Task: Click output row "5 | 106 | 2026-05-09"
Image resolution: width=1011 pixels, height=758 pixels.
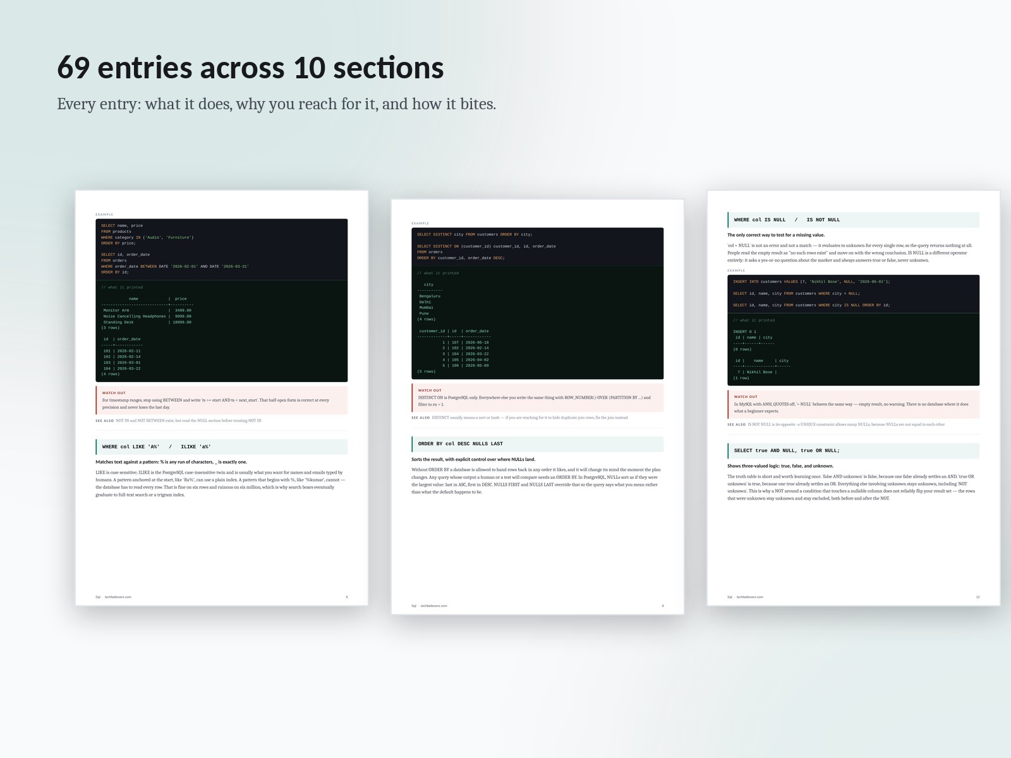Action: [466, 366]
